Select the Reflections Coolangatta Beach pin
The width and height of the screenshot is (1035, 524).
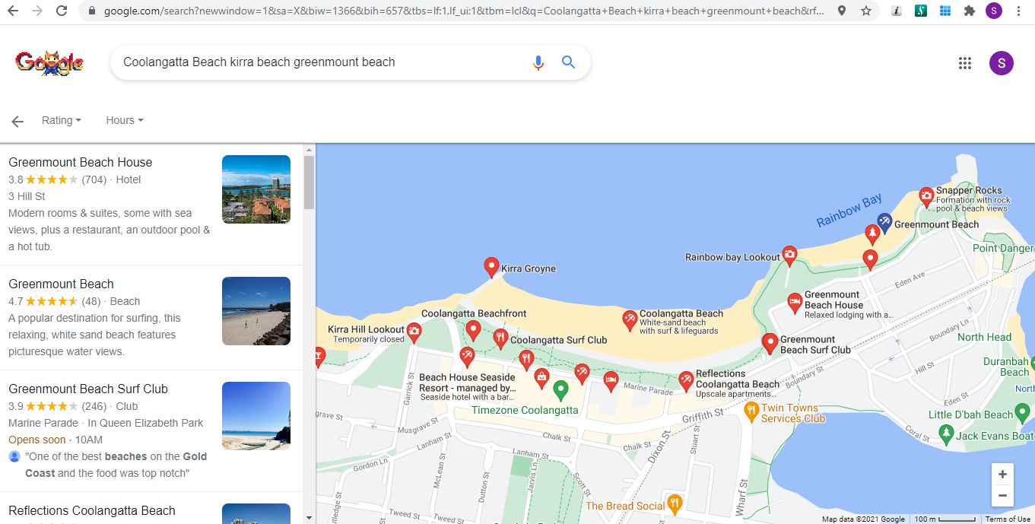pos(686,381)
